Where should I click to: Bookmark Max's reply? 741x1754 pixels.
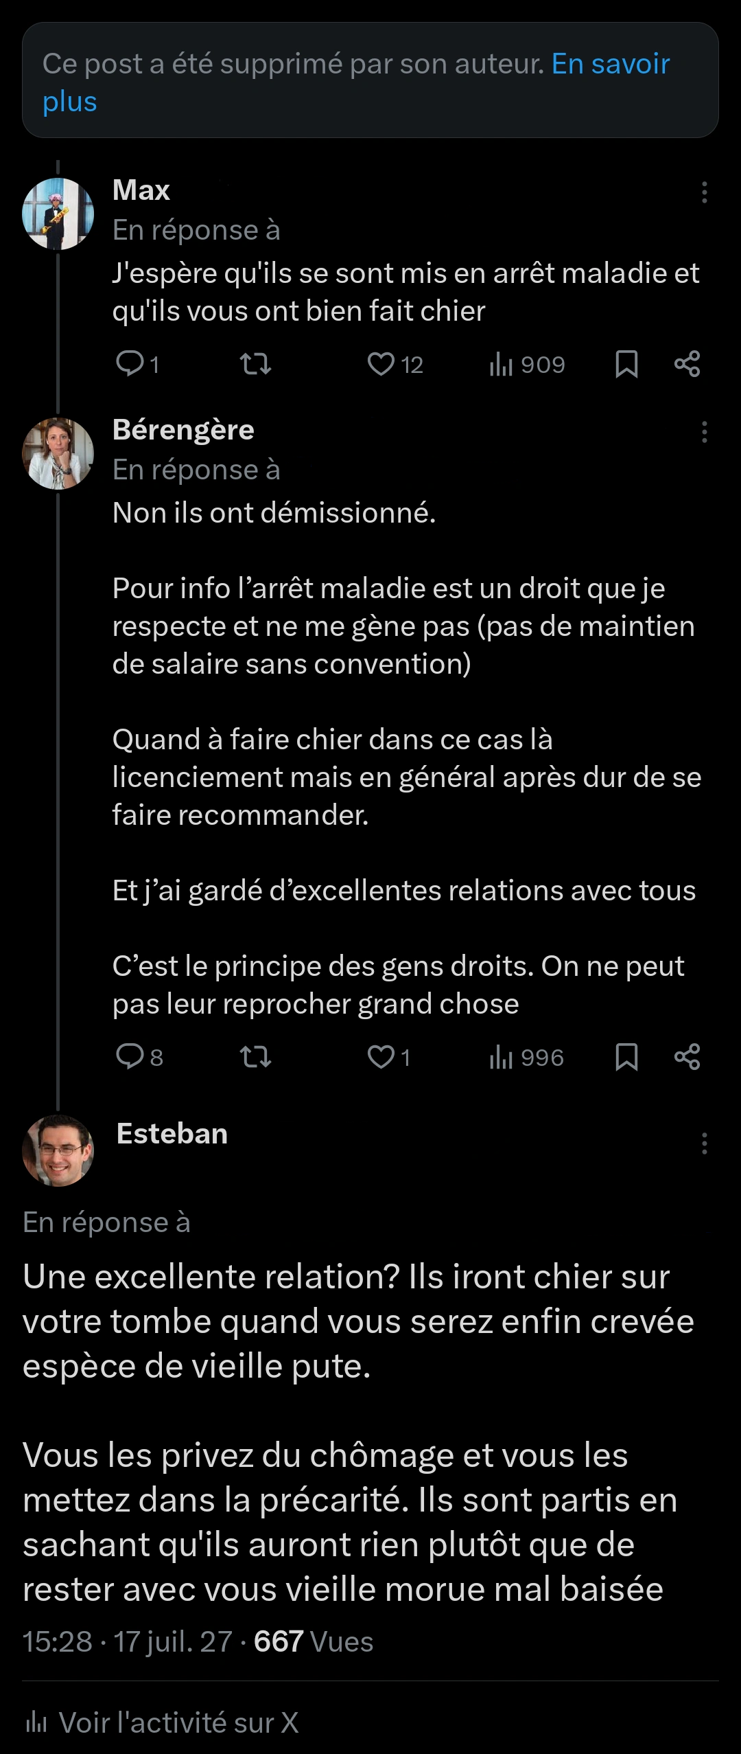tap(626, 364)
